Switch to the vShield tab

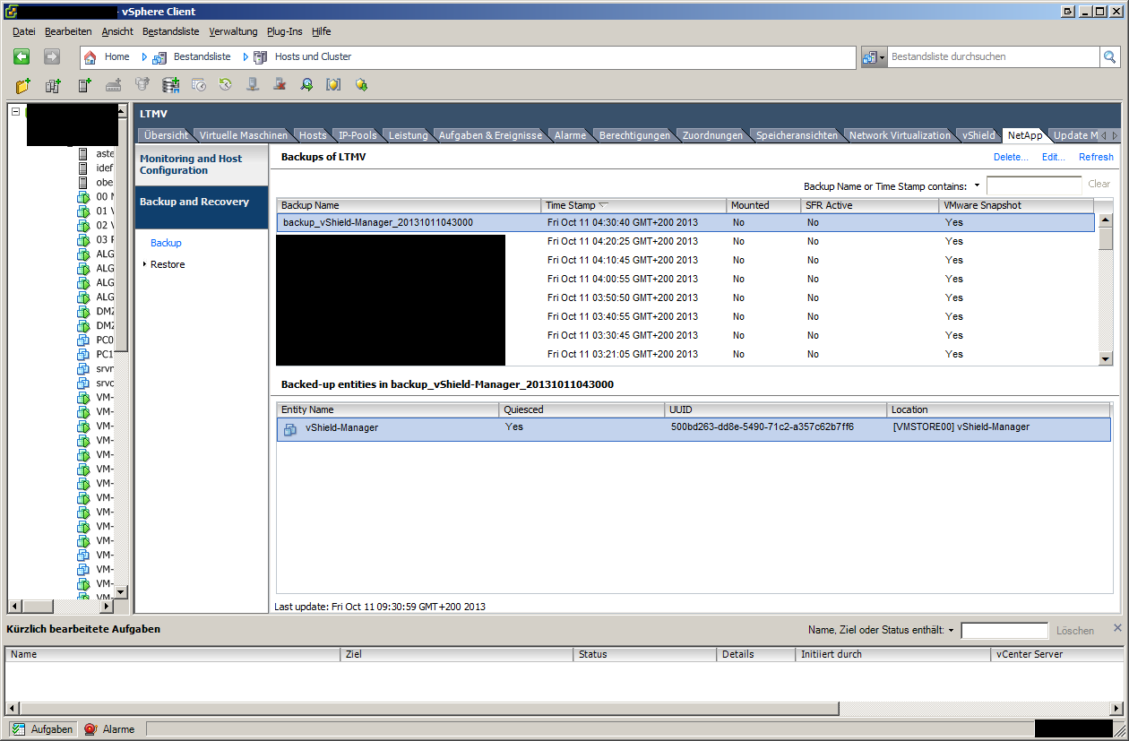pos(978,135)
